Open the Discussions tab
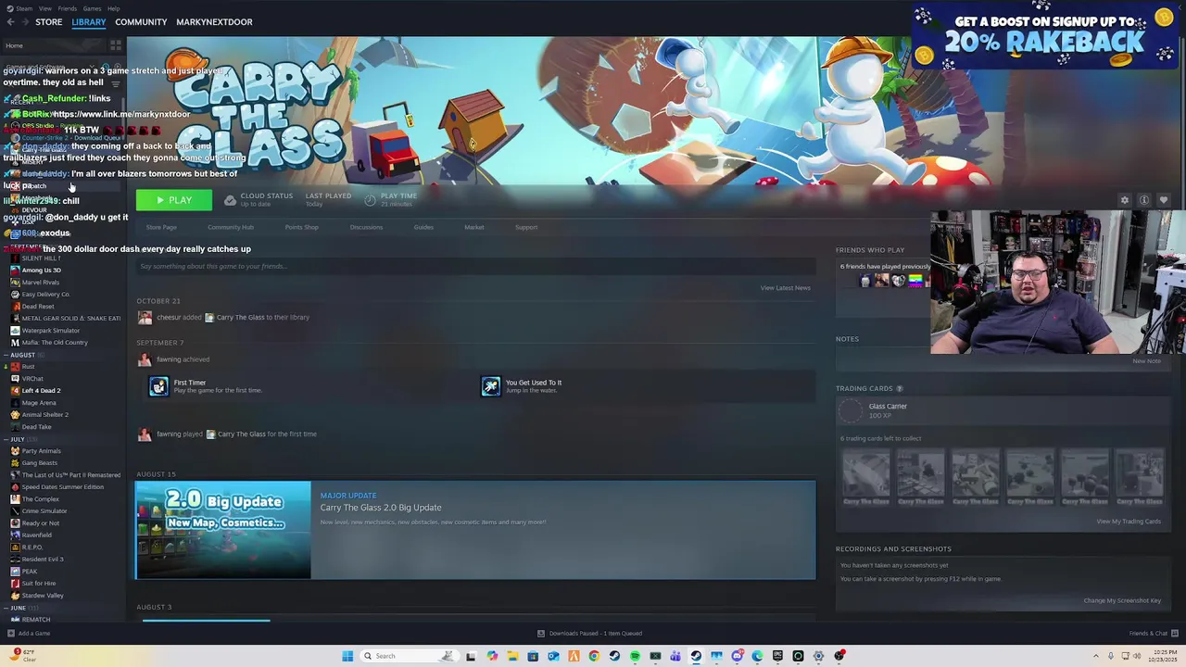The width and height of the screenshot is (1186, 667). [366, 227]
